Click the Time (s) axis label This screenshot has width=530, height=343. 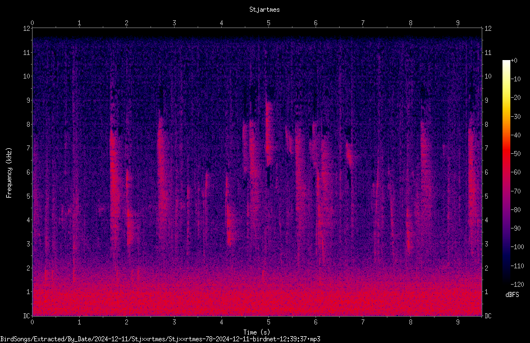click(257, 332)
